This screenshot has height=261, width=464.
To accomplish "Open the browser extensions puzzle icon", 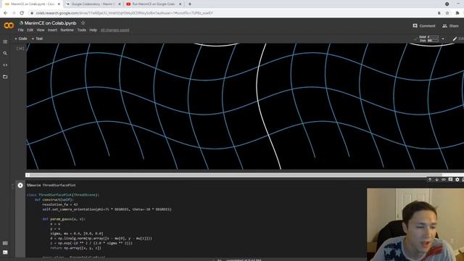I will click(x=457, y=13).
